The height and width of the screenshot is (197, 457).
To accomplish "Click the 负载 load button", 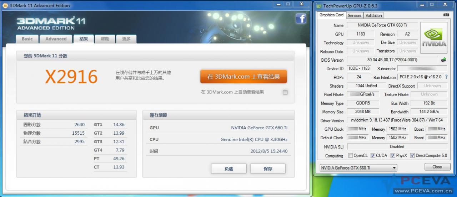I will tap(229, 169).
